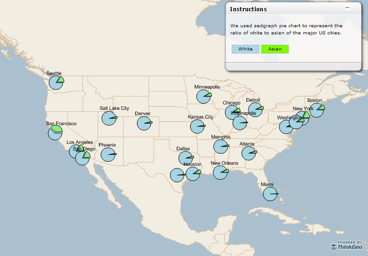Click the Asian legend swatch

coord(275,49)
